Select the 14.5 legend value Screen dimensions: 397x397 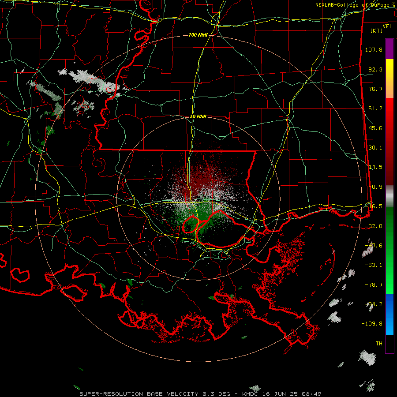(x=375, y=167)
